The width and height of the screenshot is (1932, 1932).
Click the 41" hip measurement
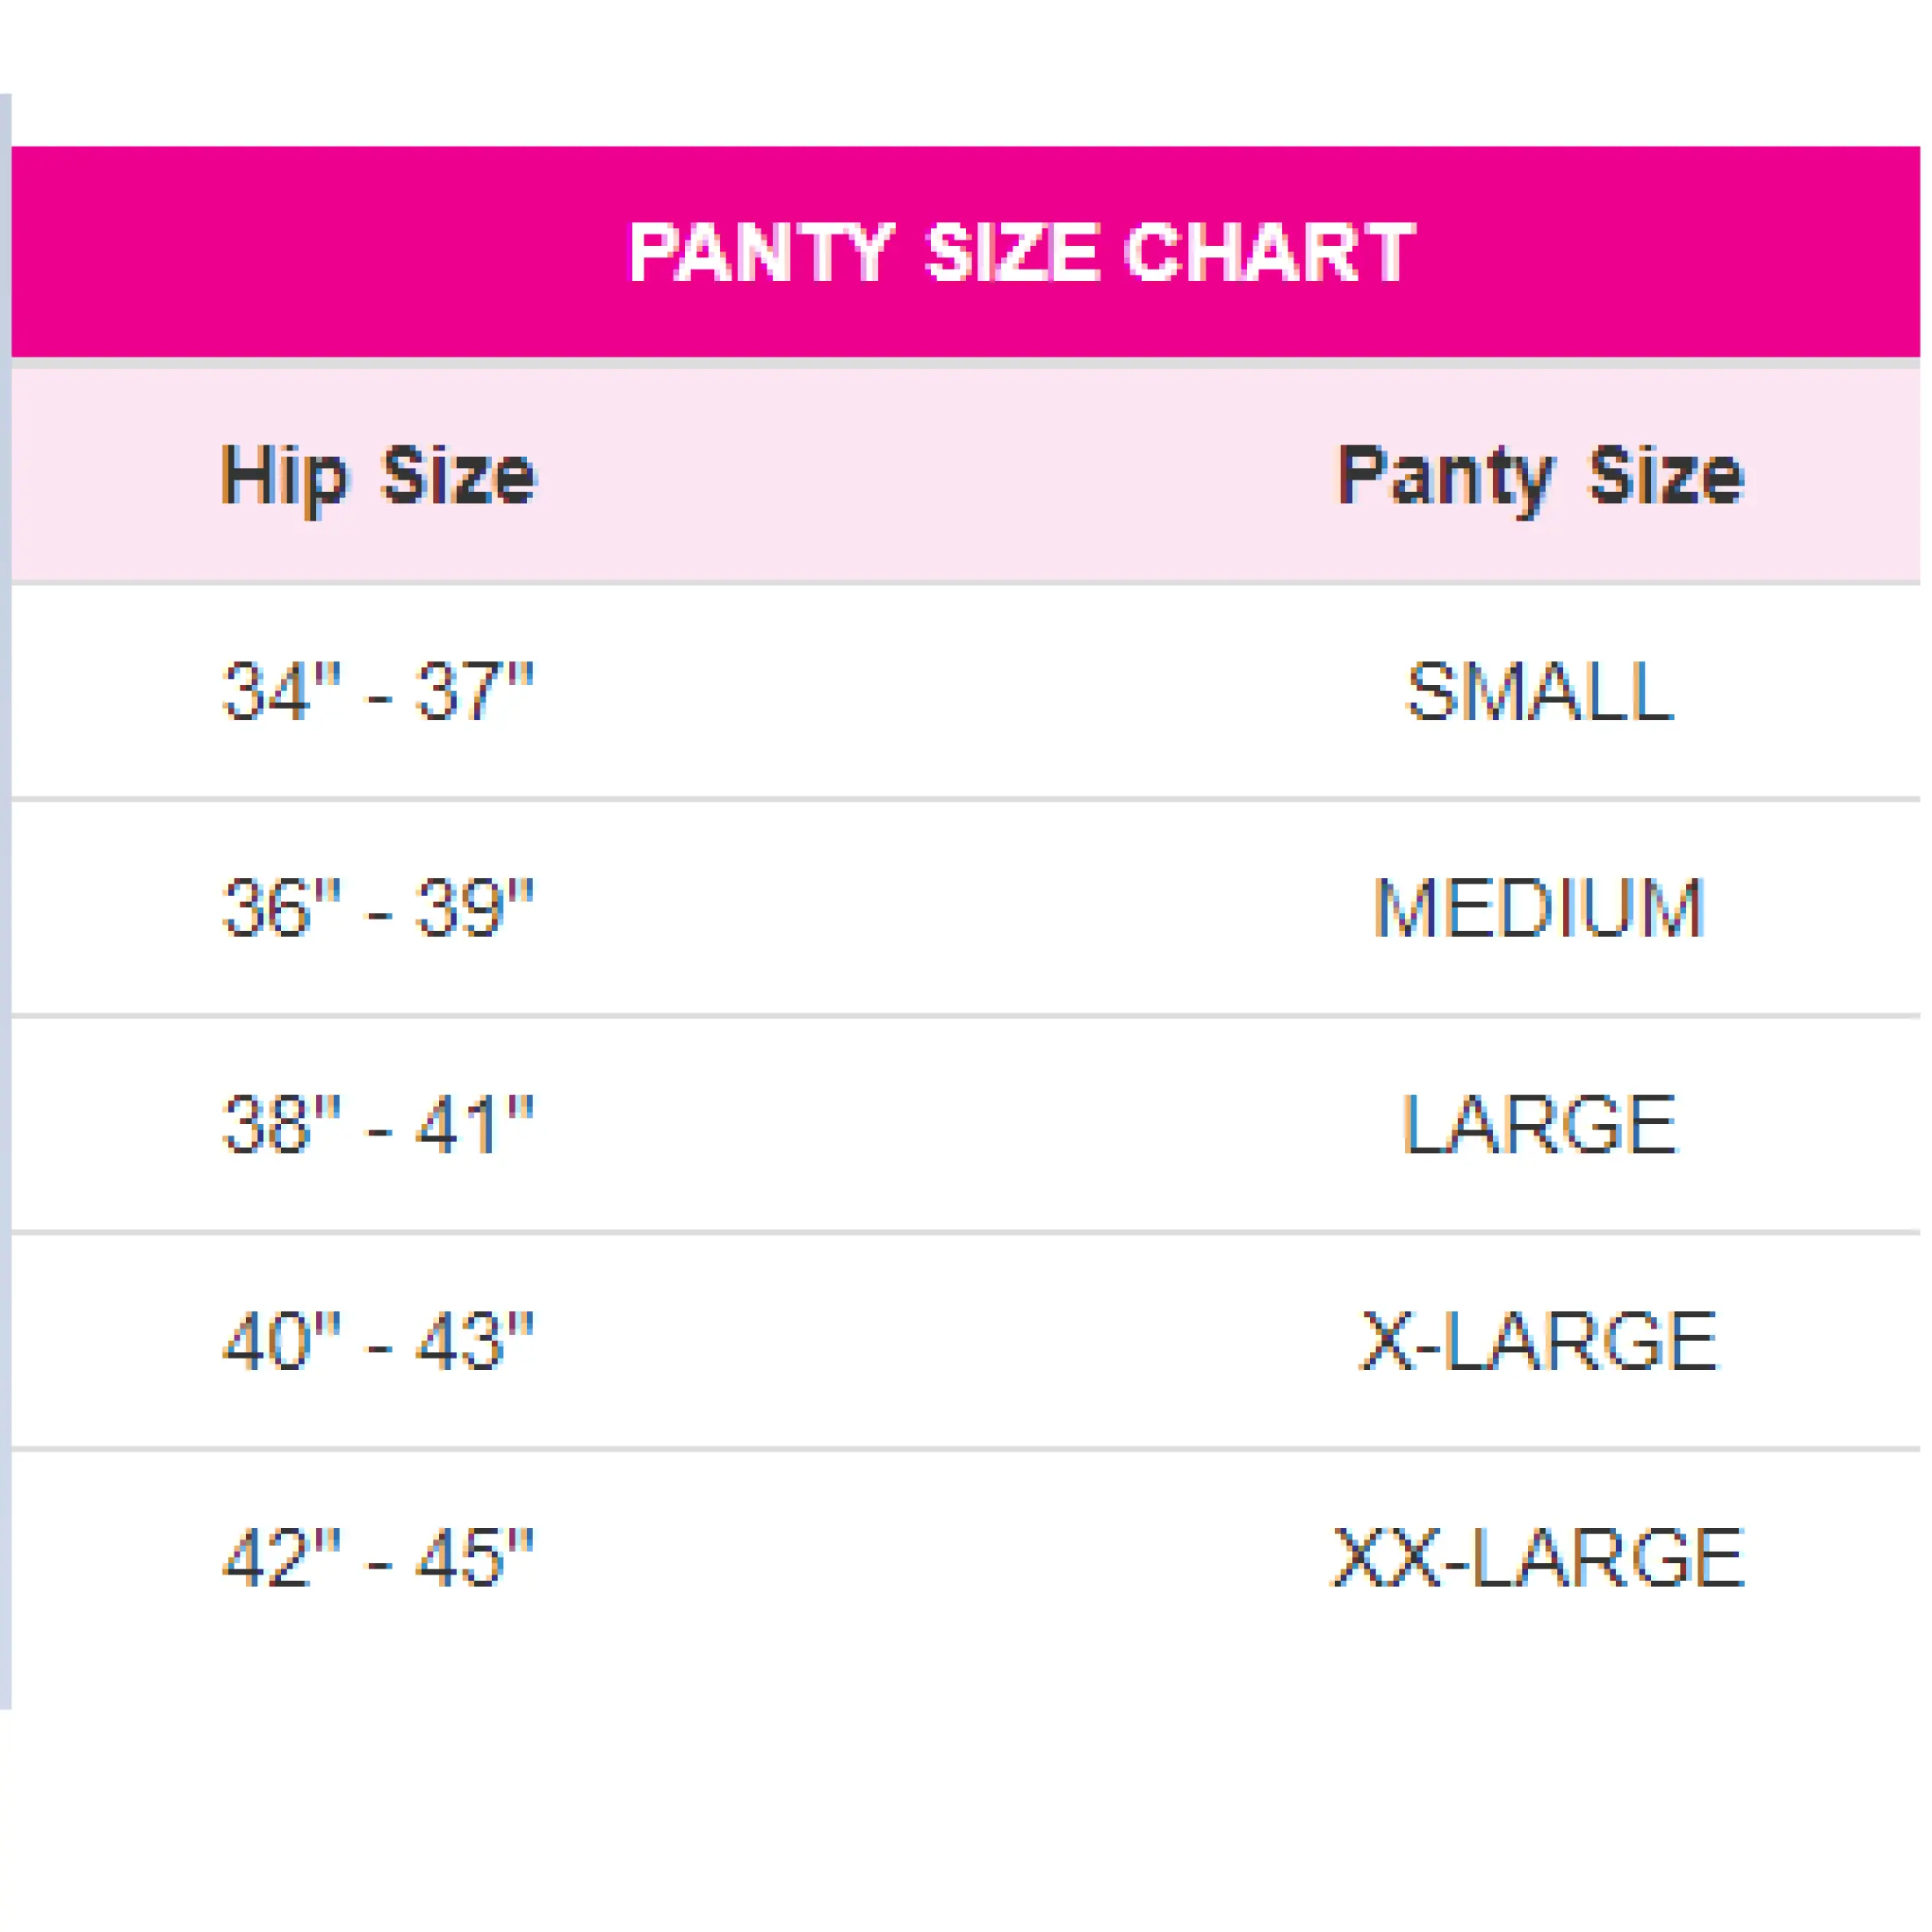coord(474,1124)
